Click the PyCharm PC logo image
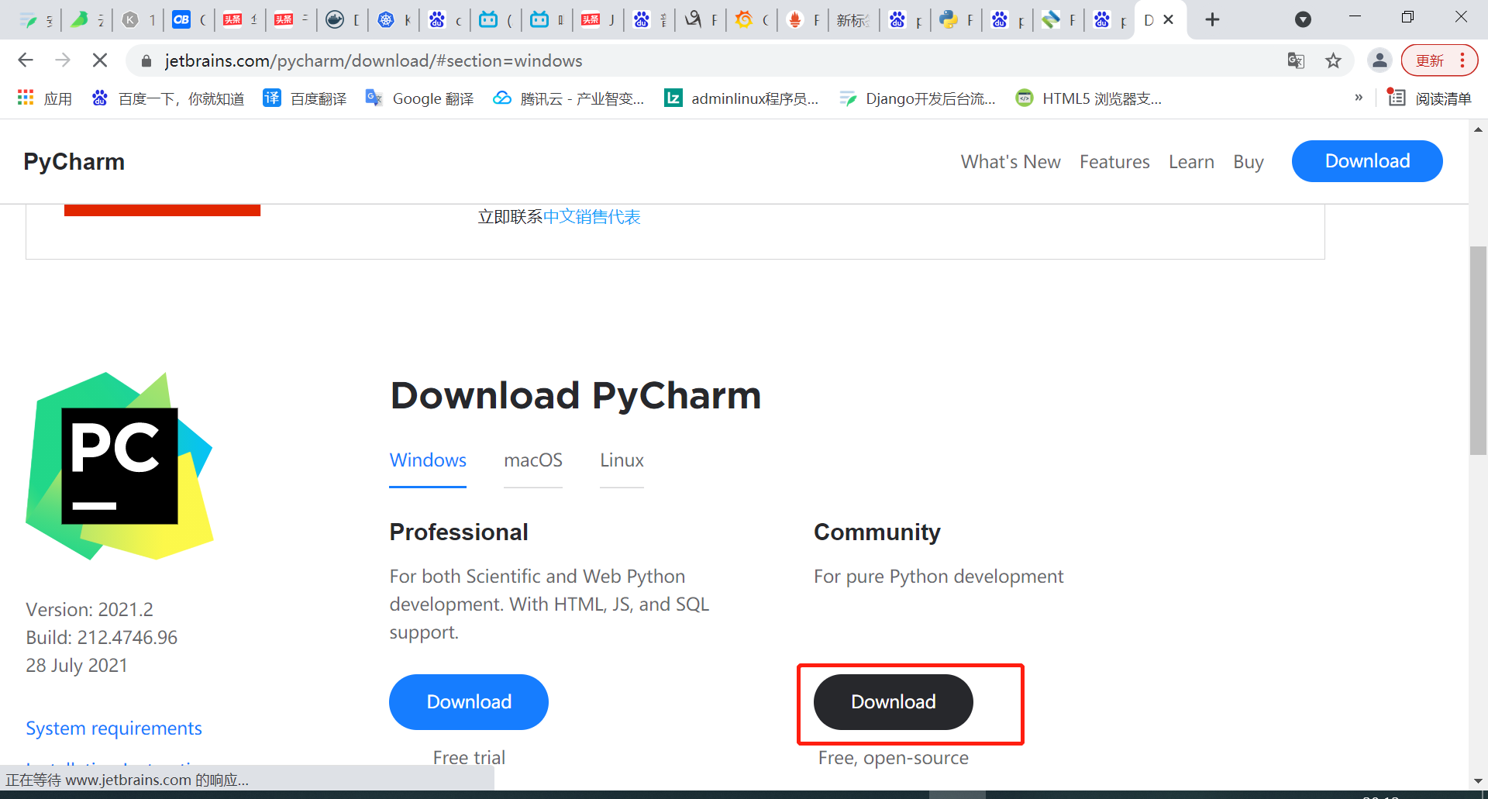 tap(119, 466)
